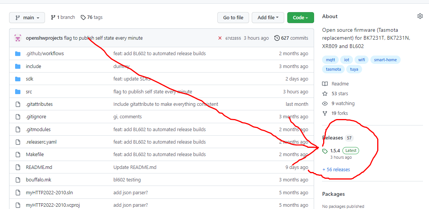Open the Releases heading link
429x209 pixels.
(x=338, y=138)
